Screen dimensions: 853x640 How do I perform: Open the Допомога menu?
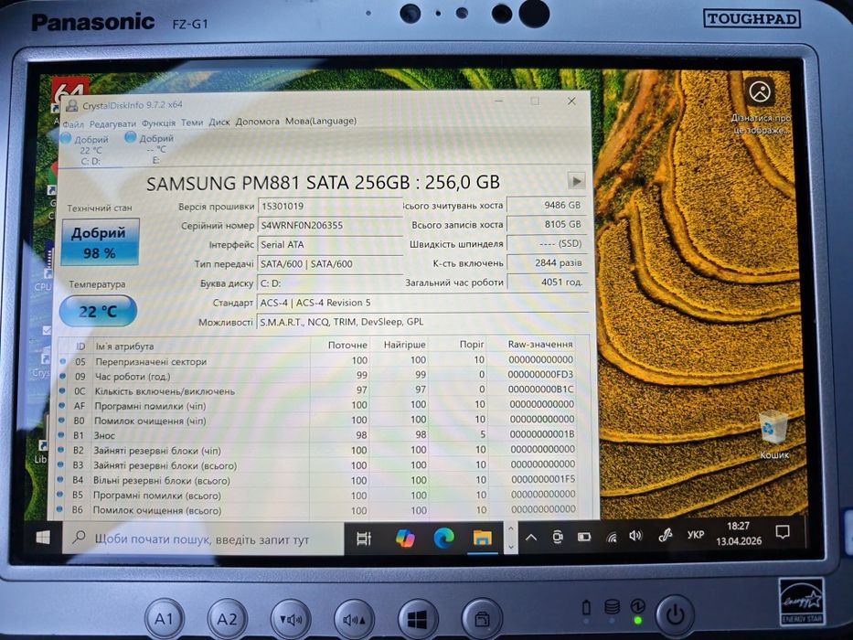tap(257, 122)
